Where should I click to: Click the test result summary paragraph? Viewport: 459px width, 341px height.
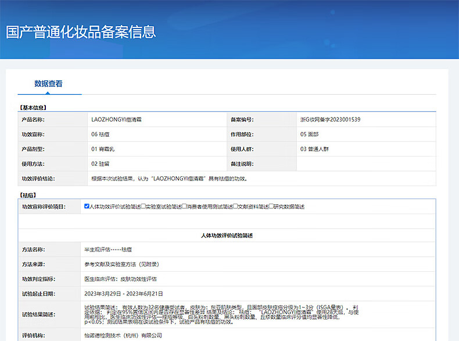(221, 314)
